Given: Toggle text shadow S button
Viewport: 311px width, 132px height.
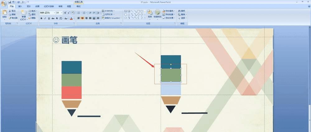Looking at the screenshot, I should pos(57,18).
